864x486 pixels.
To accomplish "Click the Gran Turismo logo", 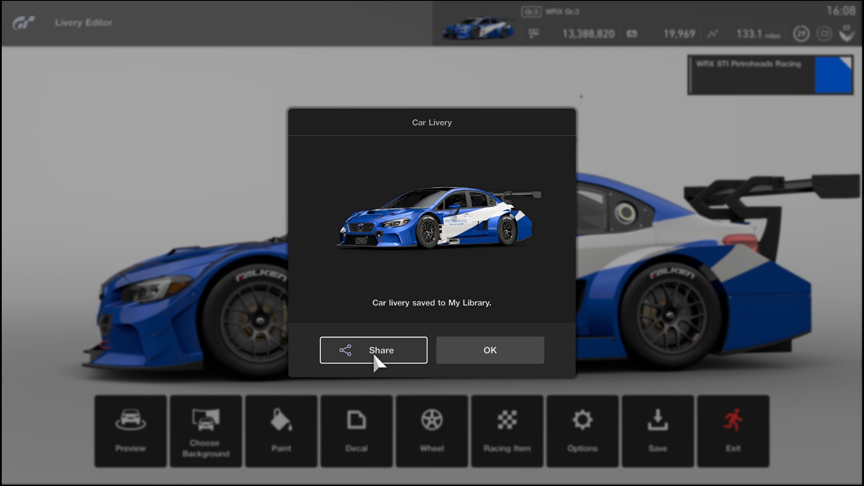I will point(23,22).
